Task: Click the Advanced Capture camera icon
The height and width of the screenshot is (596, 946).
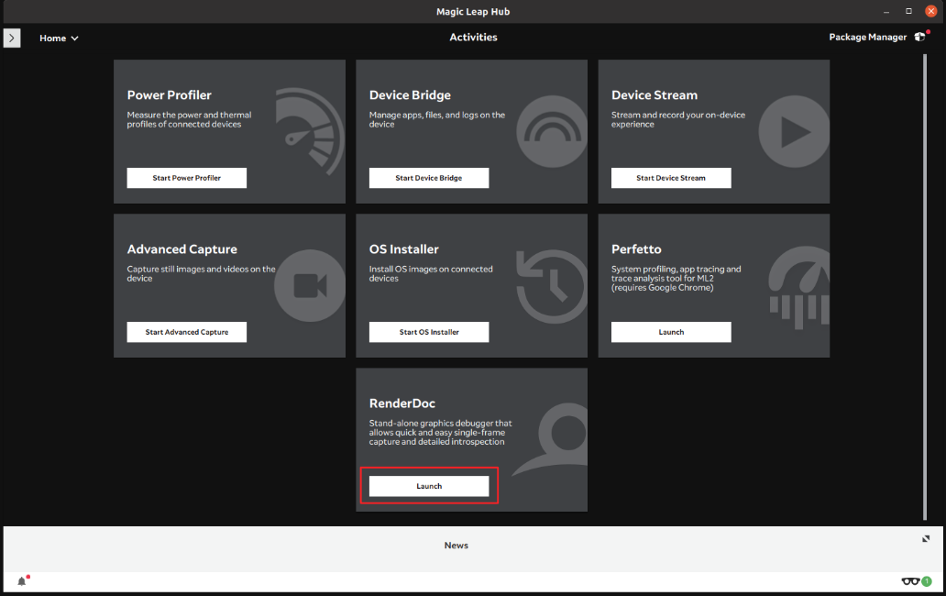Action: pyautogui.click(x=311, y=285)
